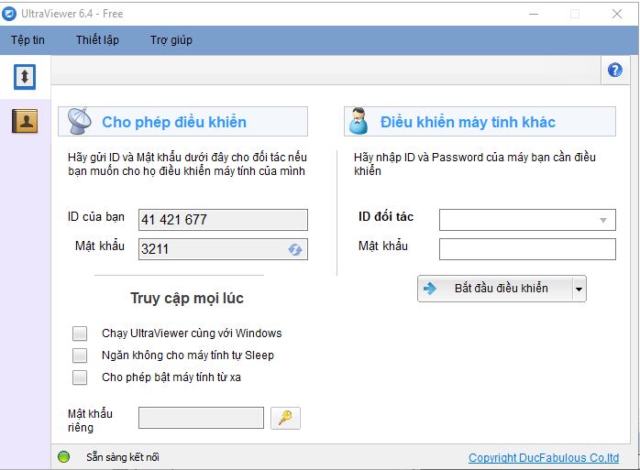The image size is (640, 470).
Task: Click the Cho phép điều khiển header
Action: pos(182,122)
